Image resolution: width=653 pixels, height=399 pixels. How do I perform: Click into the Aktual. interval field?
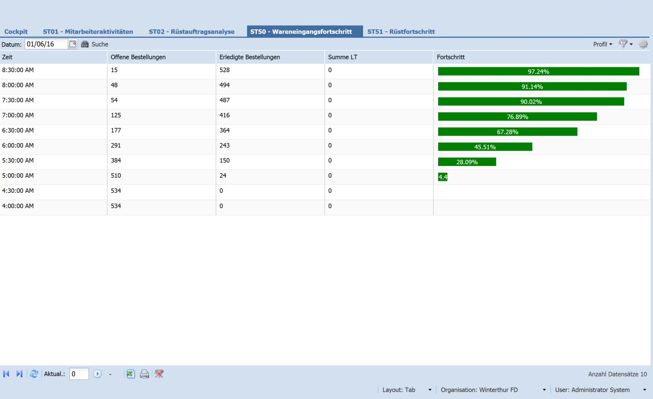click(x=79, y=374)
